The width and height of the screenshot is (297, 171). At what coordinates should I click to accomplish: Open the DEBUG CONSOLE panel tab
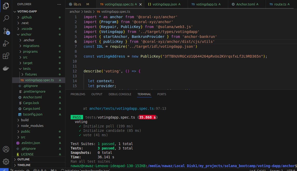[x=120, y=94]
